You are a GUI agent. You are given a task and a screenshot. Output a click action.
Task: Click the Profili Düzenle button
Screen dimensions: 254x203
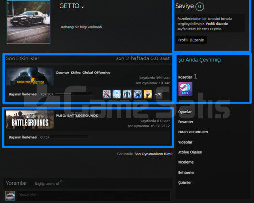tap(191, 40)
